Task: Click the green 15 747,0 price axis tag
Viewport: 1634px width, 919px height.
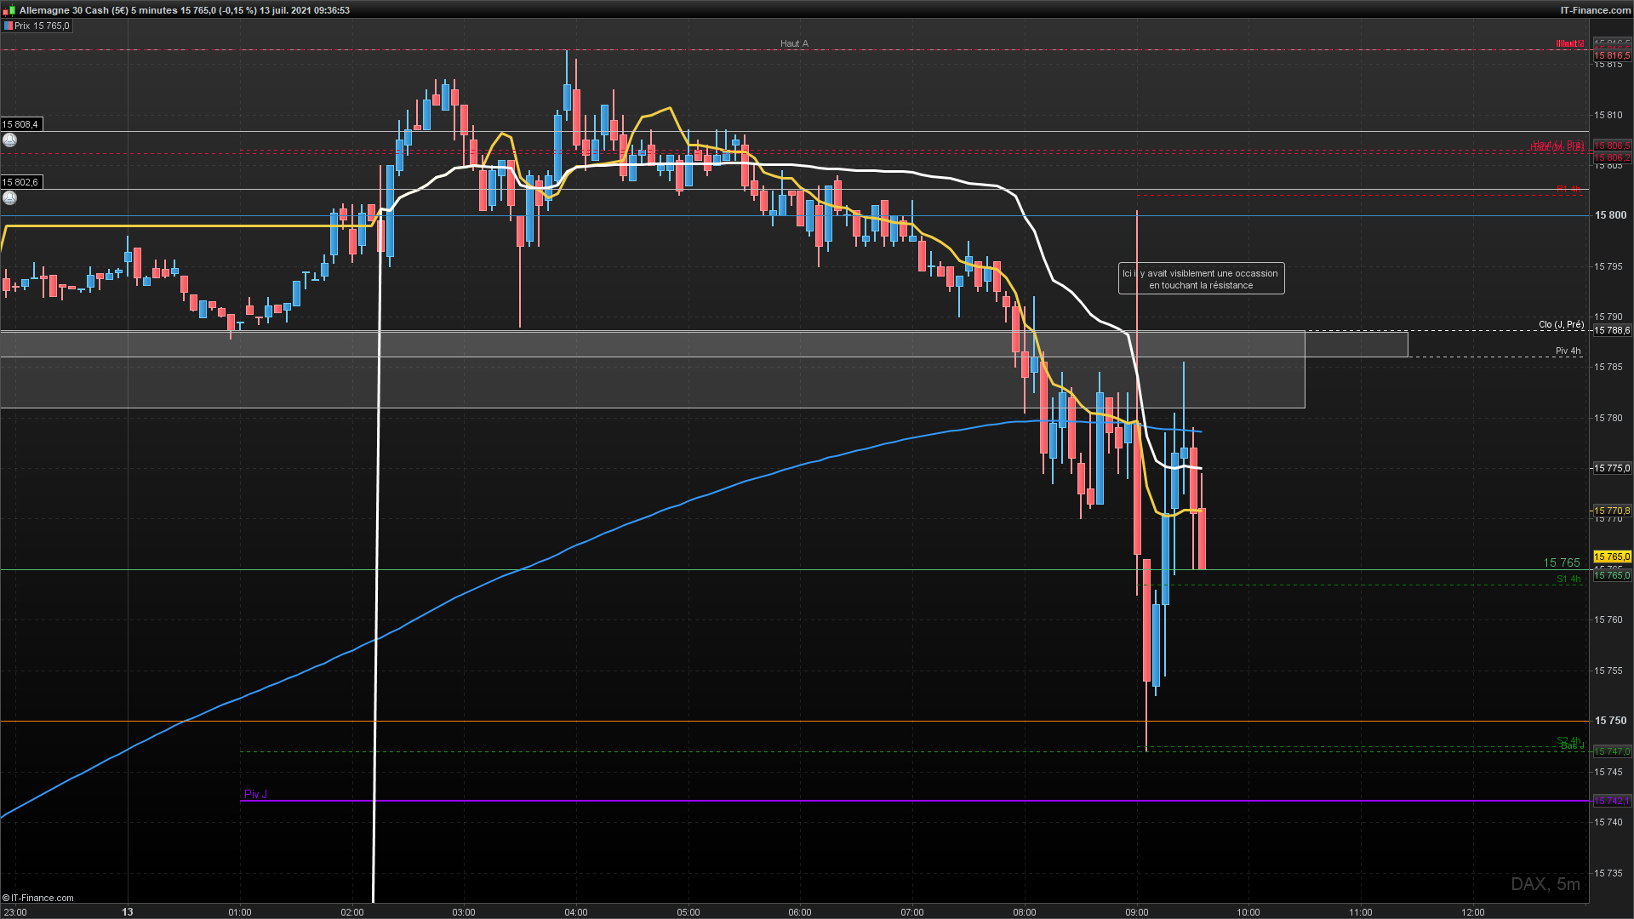Action: click(1612, 751)
